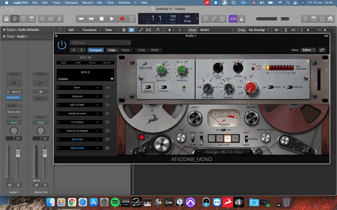The width and height of the screenshot is (337, 210).
Task: Toggle the NEU-473A Bypass switch
Action: point(148,87)
